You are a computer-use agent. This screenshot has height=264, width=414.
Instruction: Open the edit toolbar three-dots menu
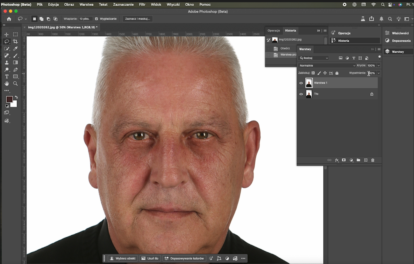tap(7, 91)
